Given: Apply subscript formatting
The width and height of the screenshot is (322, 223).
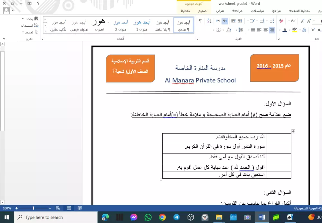Looking at the screenshot, I should 320,29.
